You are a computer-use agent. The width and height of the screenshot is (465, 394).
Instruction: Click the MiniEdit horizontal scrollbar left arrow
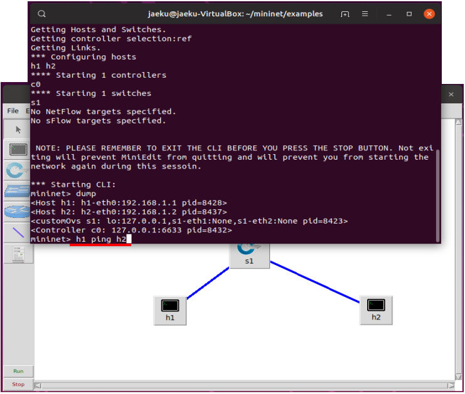[38, 386]
